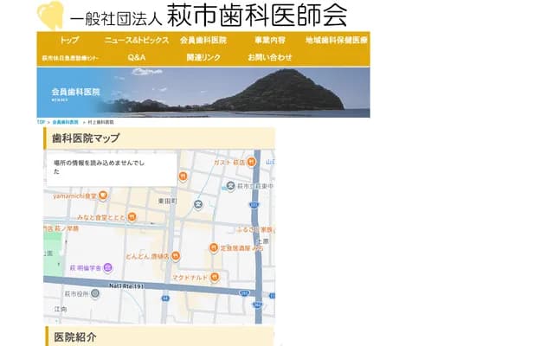Go to 会員歯科医院 nav menu
Viewport: 554px width, 346px height.
[203, 41]
